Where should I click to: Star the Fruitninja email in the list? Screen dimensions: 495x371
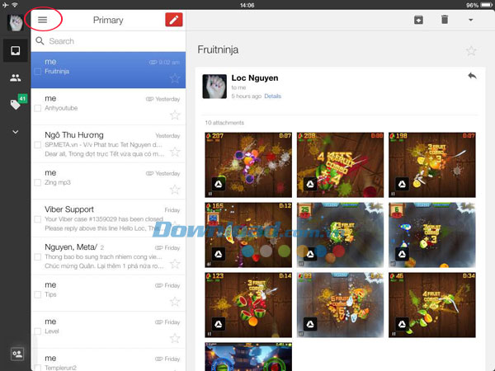175,78
